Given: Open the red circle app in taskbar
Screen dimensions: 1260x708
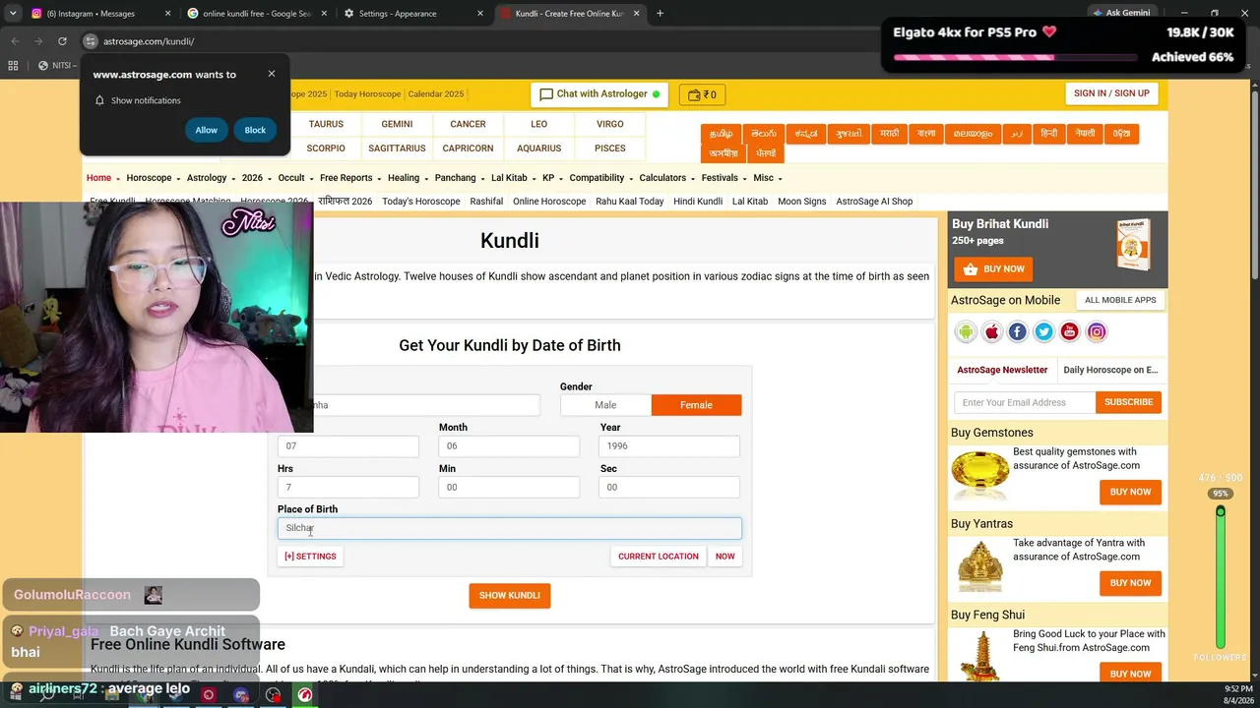Looking at the screenshot, I should coord(209,695).
